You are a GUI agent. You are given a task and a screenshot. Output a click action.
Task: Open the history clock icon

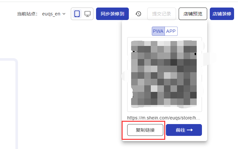coord(138,14)
